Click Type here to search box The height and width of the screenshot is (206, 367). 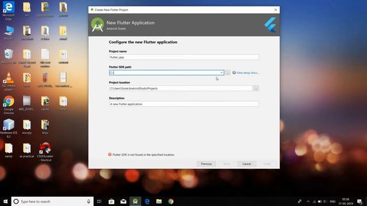[52, 201]
